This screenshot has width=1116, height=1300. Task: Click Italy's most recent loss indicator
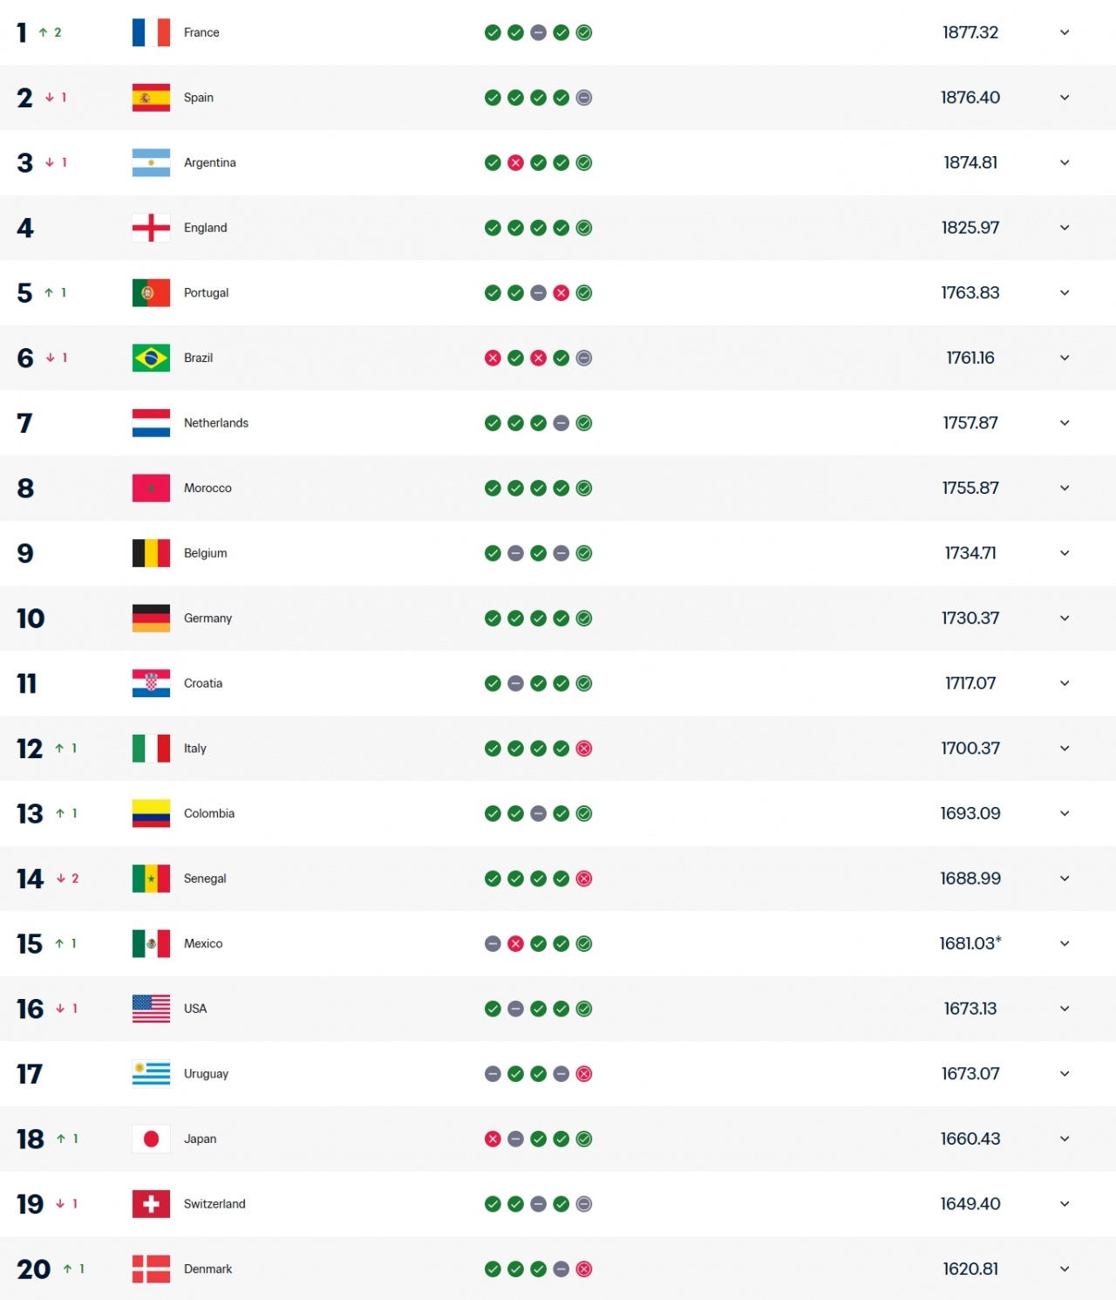[584, 748]
